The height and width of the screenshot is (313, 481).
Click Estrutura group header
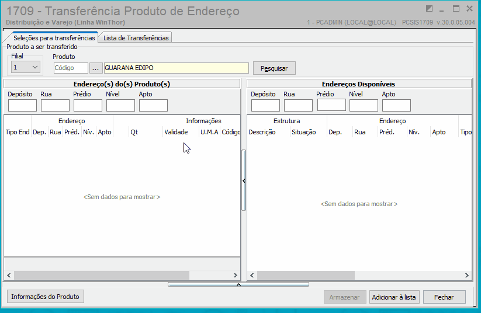pos(287,121)
